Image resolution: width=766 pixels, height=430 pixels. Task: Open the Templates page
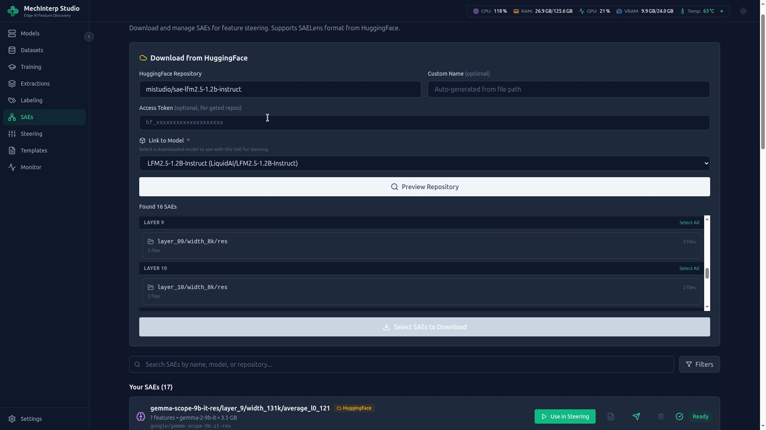pyautogui.click(x=44, y=150)
